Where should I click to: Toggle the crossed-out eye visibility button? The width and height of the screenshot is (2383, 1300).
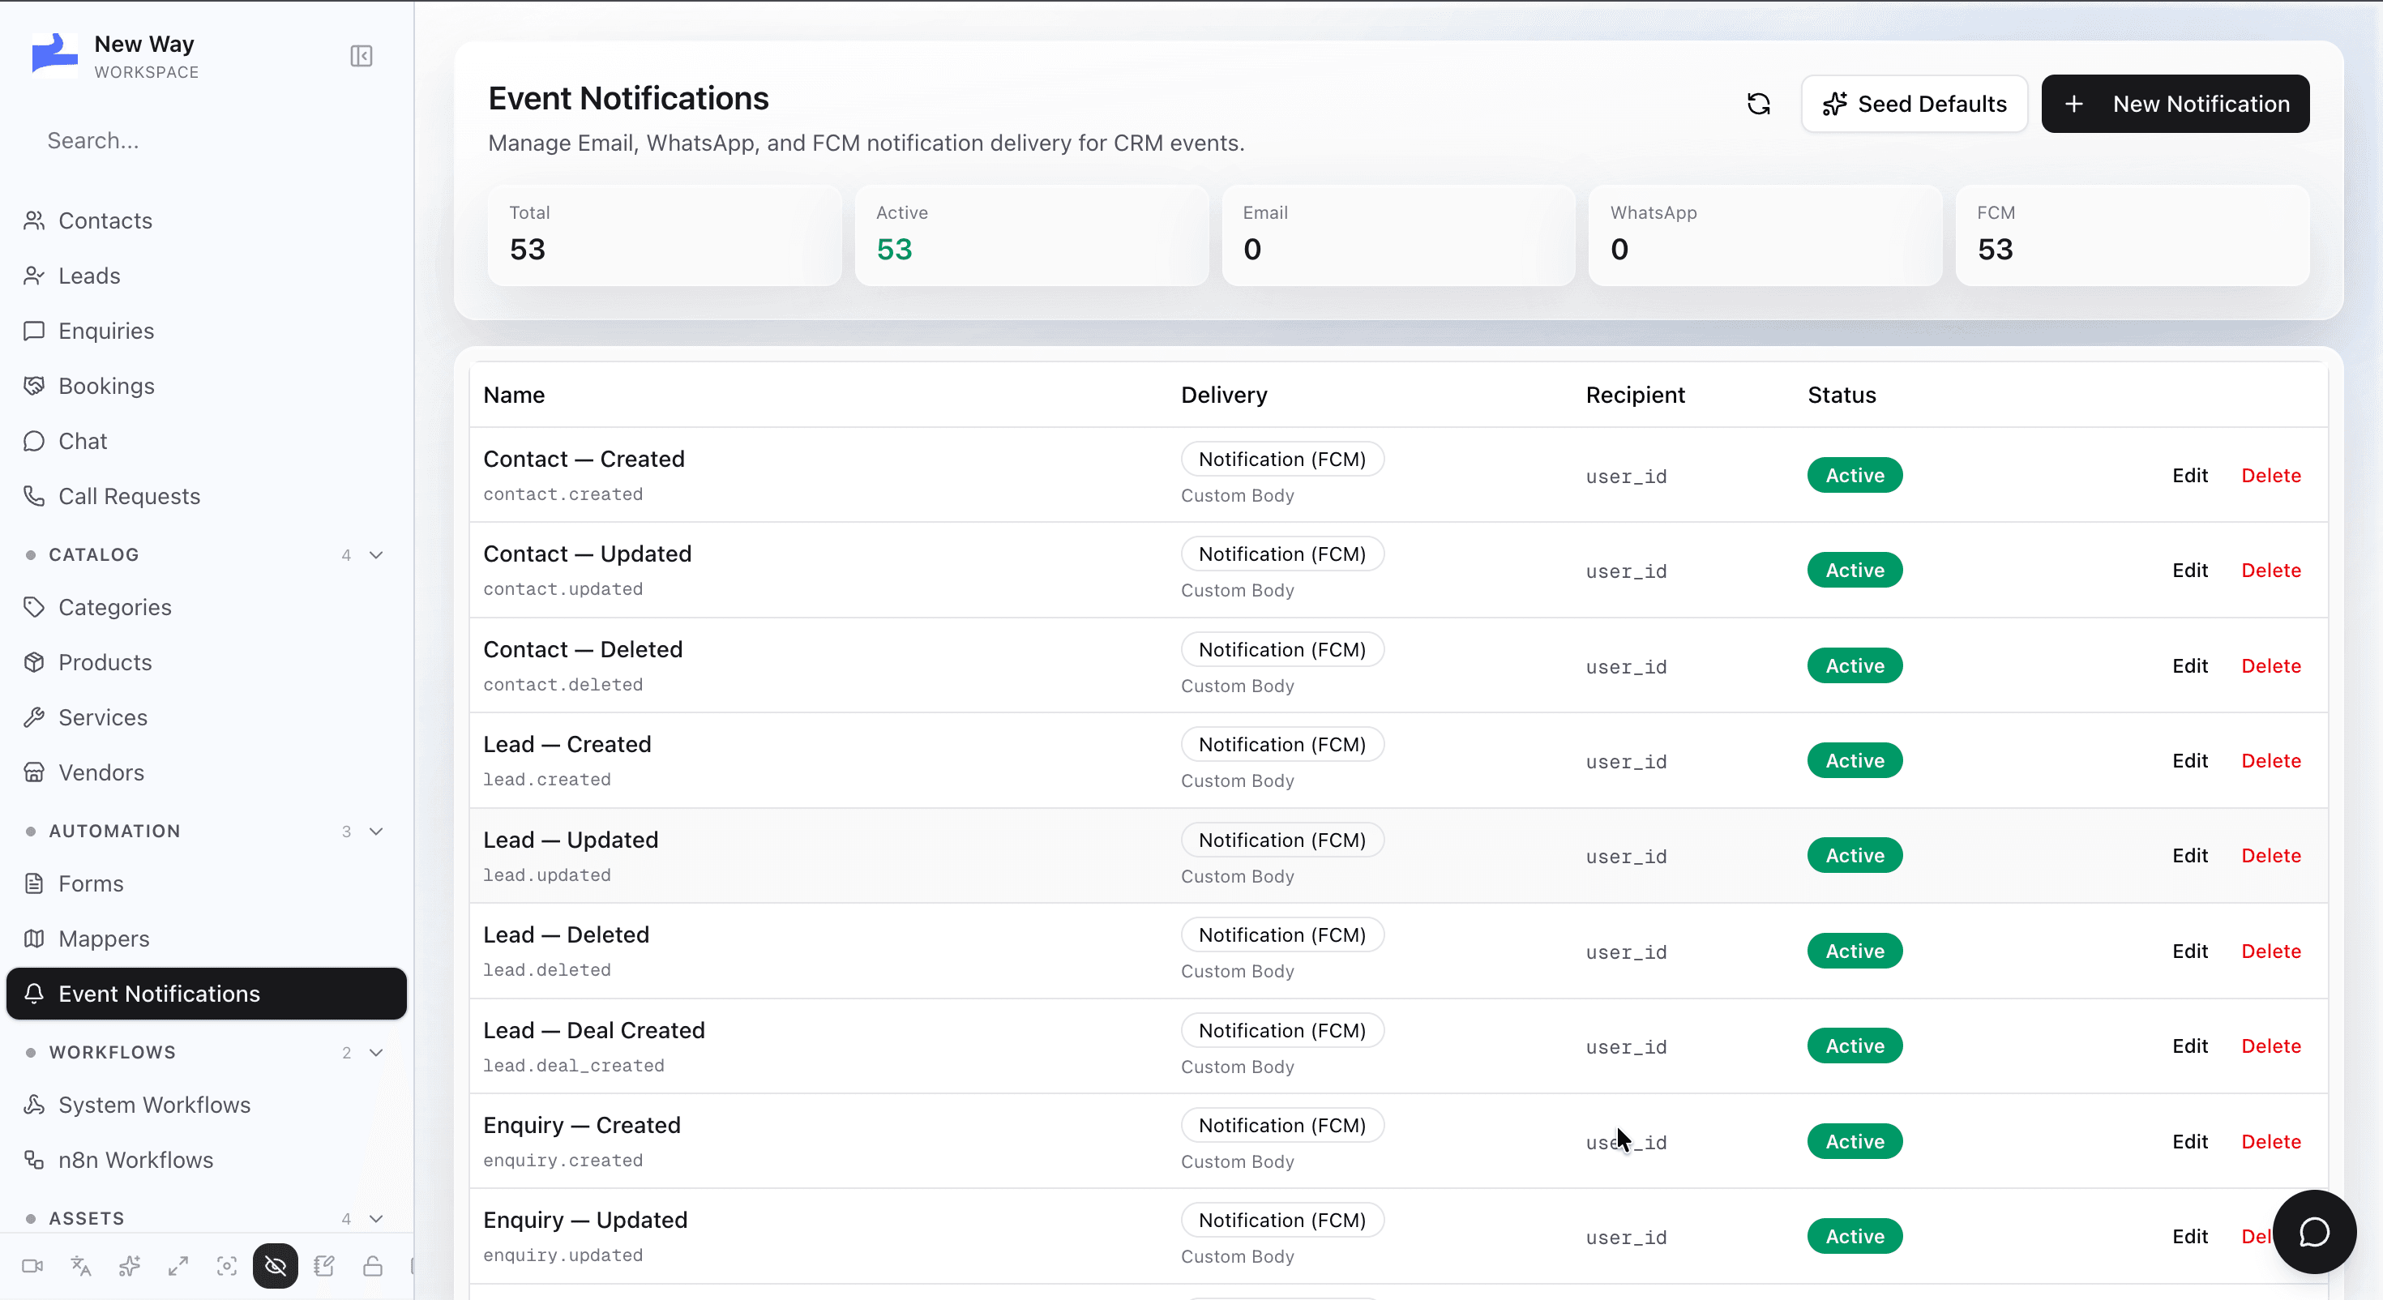[x=276, y=1266]
